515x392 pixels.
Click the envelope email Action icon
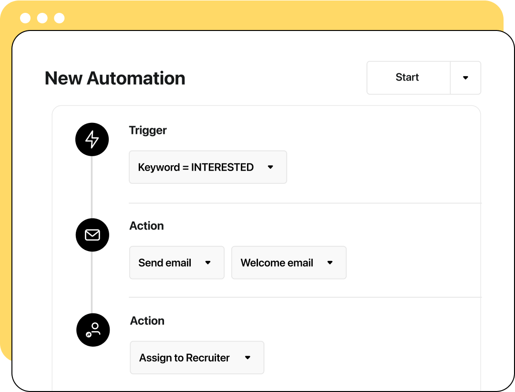93,235
